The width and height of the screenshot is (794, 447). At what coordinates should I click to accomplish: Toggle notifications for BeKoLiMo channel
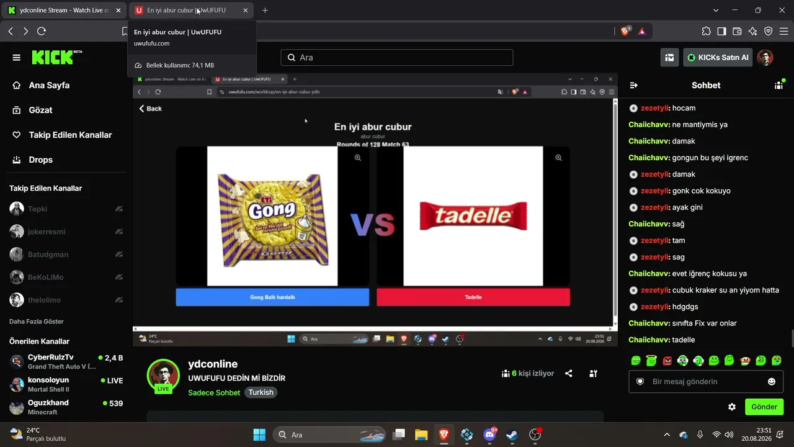[x=119, y=277]
